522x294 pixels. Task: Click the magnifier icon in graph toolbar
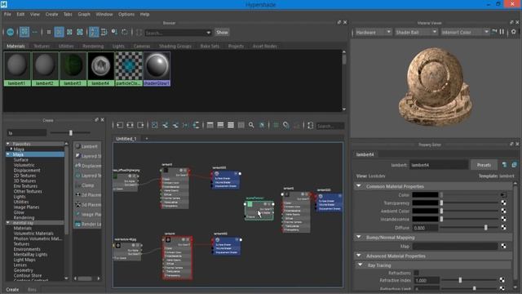click(251, 125)
